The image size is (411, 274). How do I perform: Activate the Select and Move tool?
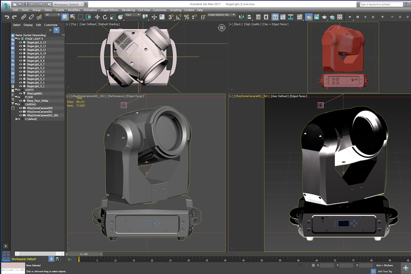pos(97,17)
